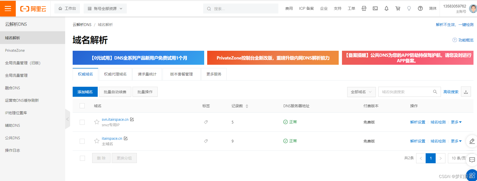The width and height of the screenshot is (477, 181).
Task: Click the blue 0元试用 DNS banner
Action: [138, 58]
